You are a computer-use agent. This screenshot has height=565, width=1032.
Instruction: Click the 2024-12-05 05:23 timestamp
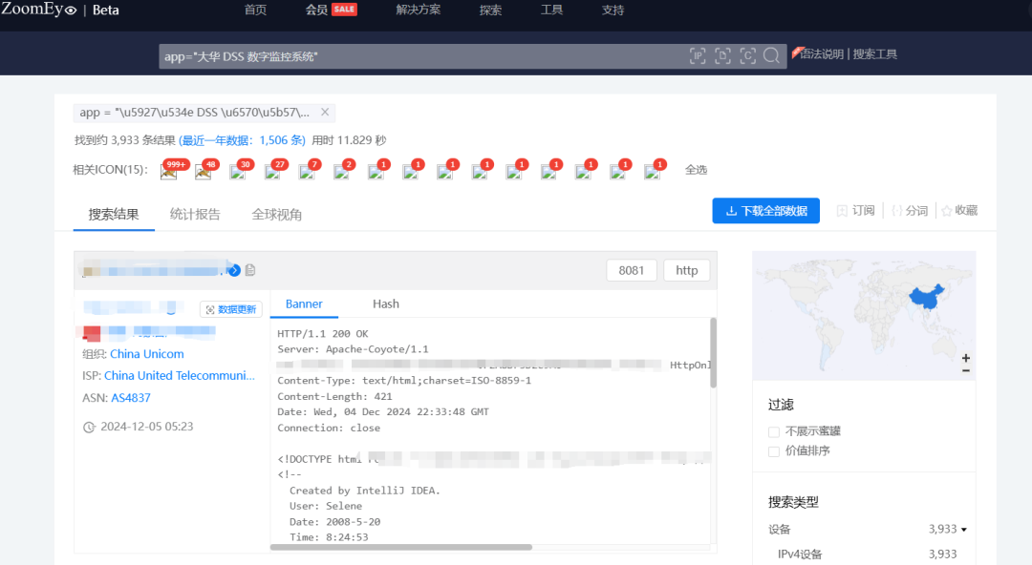coord(147,427)
